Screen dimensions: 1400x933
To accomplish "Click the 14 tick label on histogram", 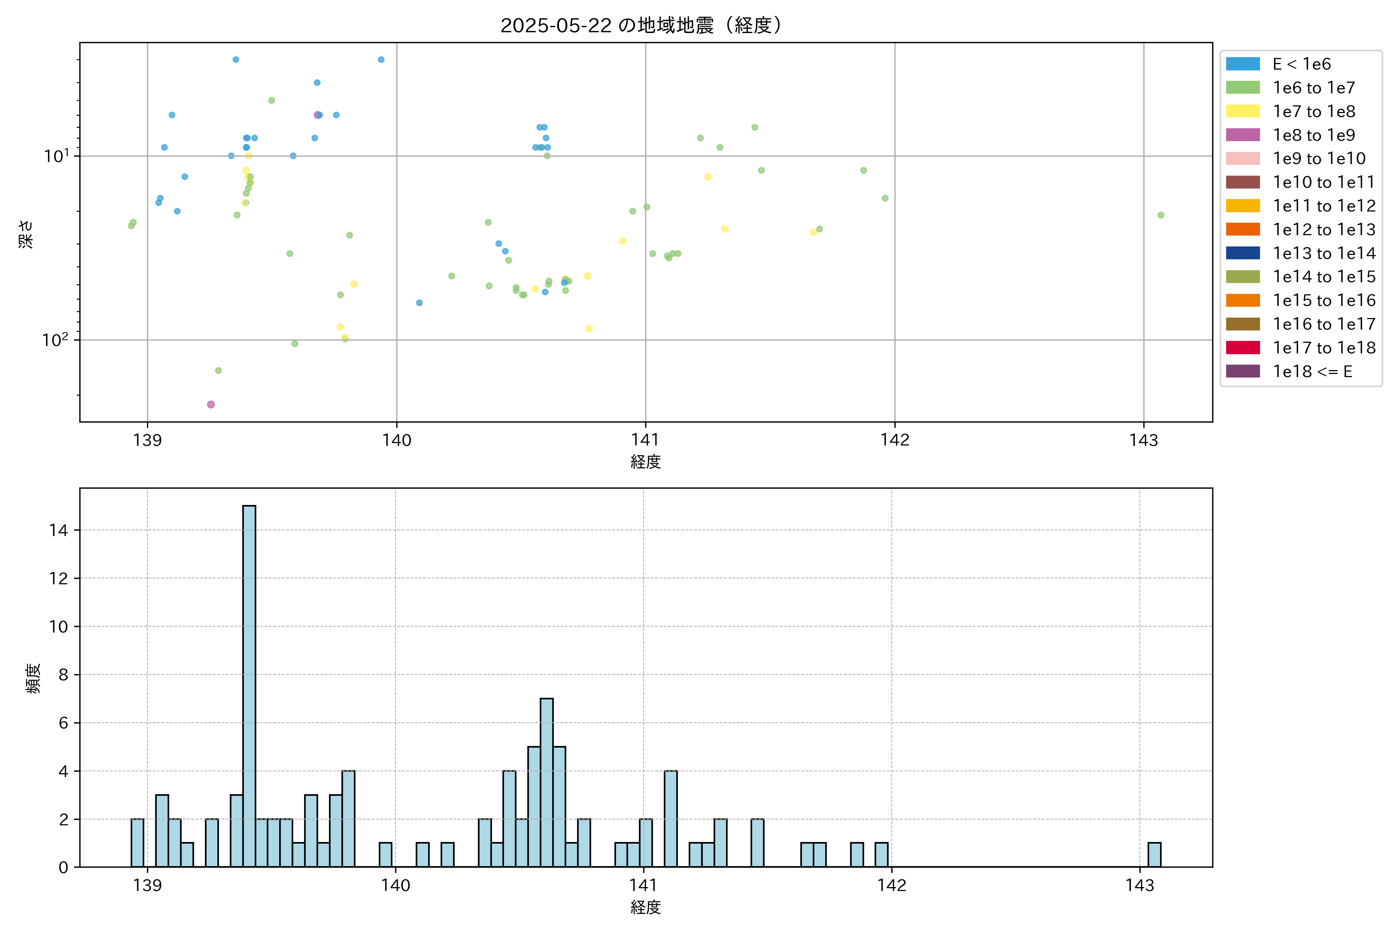I will click(59, 530).
